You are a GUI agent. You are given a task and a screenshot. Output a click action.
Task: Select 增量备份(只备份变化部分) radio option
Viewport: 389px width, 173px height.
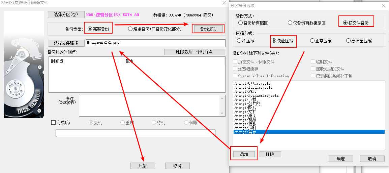point(155,29)
